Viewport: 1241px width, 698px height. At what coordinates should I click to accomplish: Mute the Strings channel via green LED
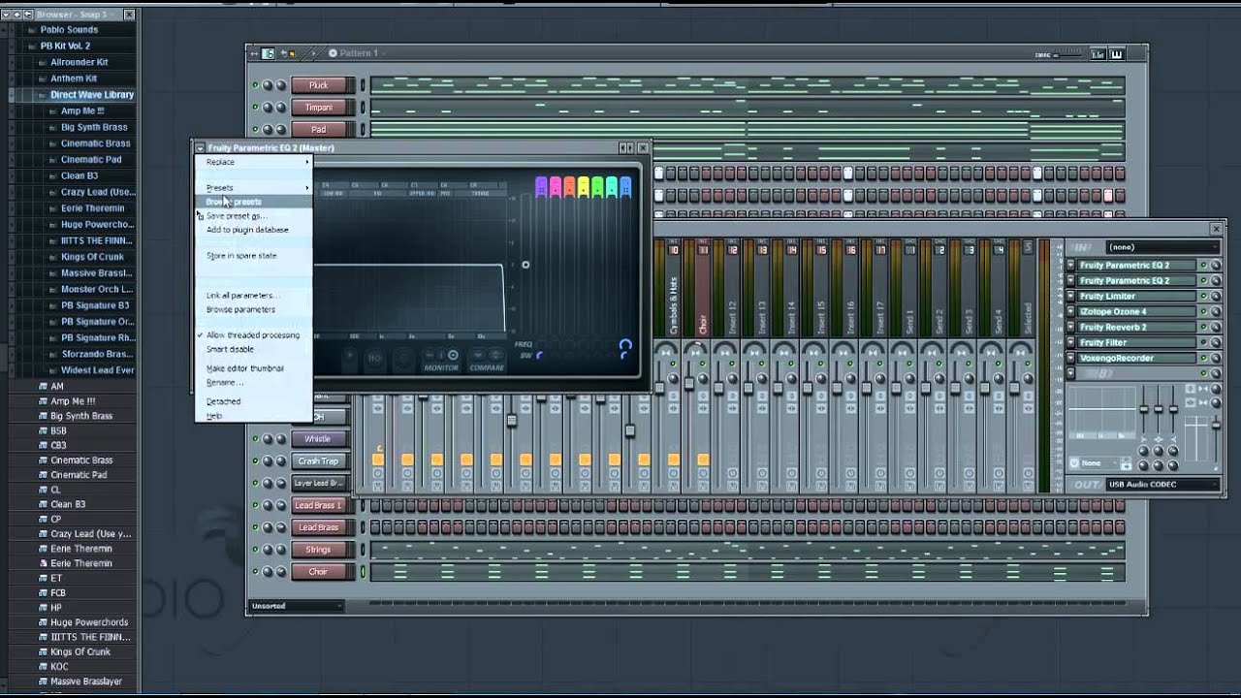pos(256,550)
